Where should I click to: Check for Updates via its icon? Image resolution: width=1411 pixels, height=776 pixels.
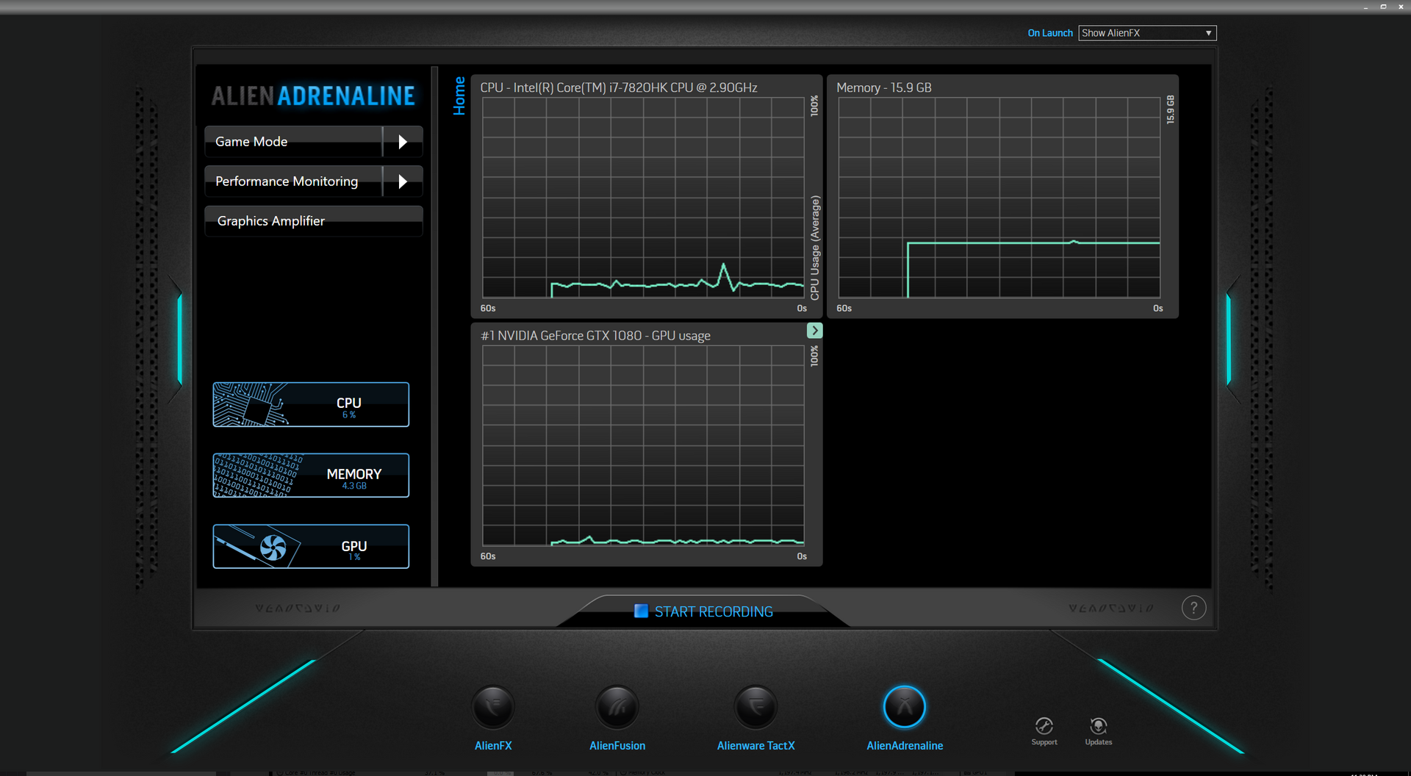click(x=1099, y=726)
